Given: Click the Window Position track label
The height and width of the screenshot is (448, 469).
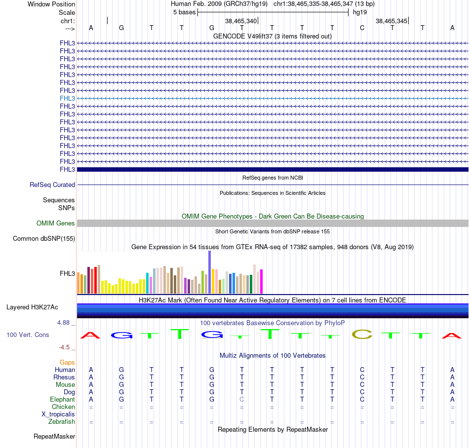Looking at the screenshot, I should click(51, 4).
